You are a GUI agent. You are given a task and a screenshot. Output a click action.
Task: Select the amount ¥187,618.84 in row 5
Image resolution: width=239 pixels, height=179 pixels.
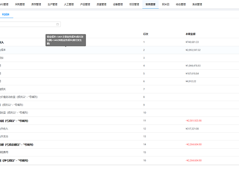click(192, 73)
